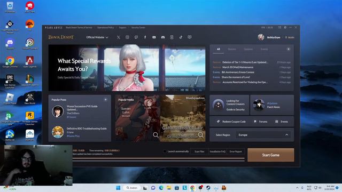The width and height of the screenshot is (342, 192).
Task: Open File Explorer from the taskbar
Action: [x=169, y=188]
